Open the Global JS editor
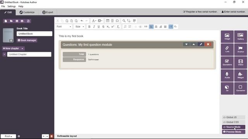This screenshot has height=139, width=248. pyautogui.click(x=233, y=117)
